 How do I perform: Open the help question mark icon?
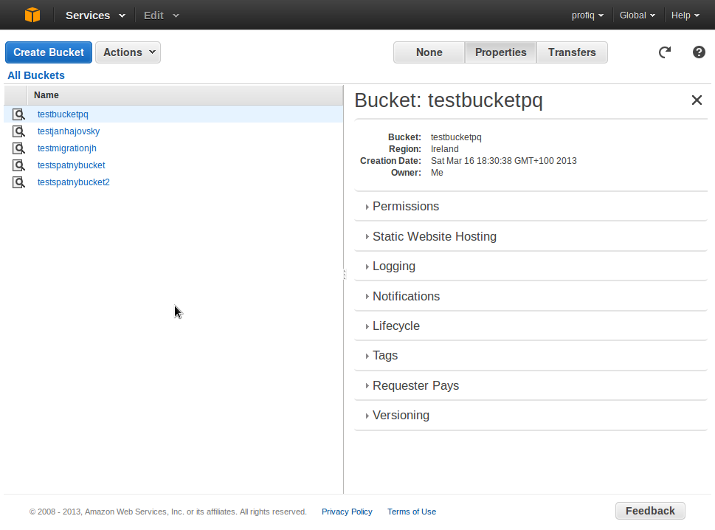click(x=699, y=52)
